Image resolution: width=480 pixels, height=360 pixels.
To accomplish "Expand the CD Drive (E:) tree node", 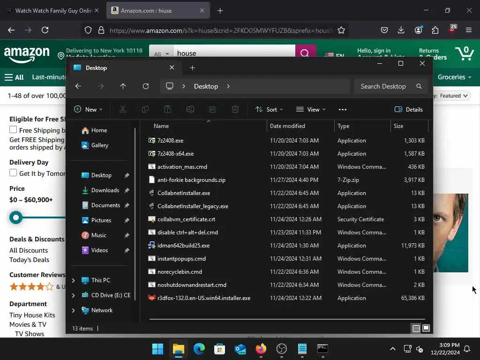I will coord(73,295).
